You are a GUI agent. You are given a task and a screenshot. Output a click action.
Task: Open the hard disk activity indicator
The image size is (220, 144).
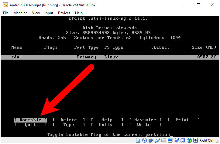coord(138,140)
